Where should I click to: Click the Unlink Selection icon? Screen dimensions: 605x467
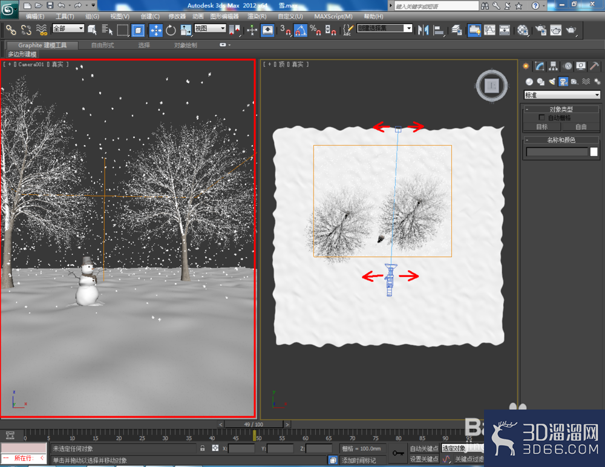coord(26,30)
